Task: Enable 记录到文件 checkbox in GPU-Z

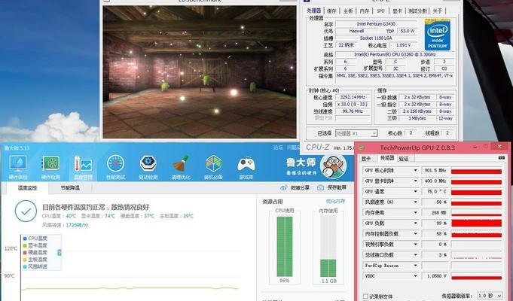Action: pyautogui.click(x=365, y=296)
